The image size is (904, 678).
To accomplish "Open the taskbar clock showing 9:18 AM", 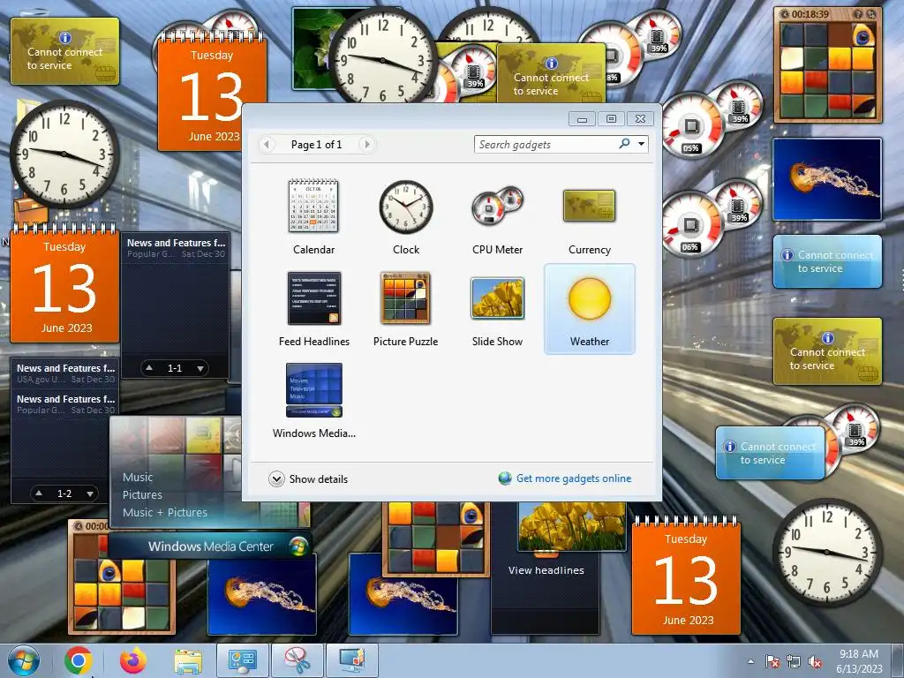I will point(859,661).
